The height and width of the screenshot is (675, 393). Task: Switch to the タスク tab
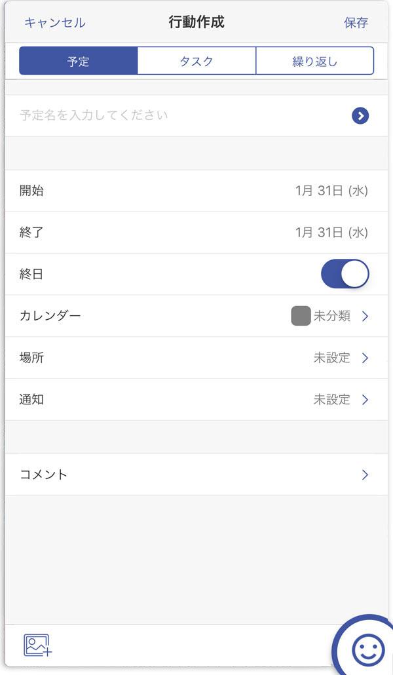[x=196, y=61]
